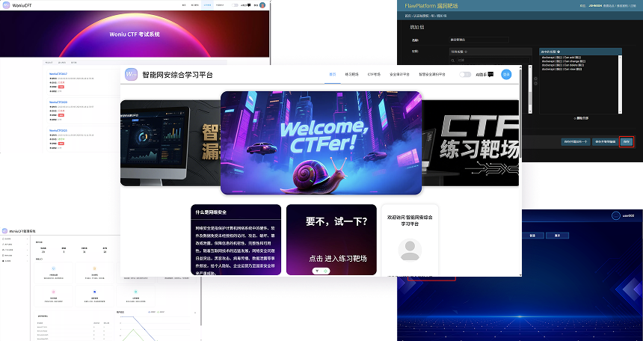The image size is (643, 341).
Task: Click the dark-blue icon on dashboard card
Action: click(95, 292)
